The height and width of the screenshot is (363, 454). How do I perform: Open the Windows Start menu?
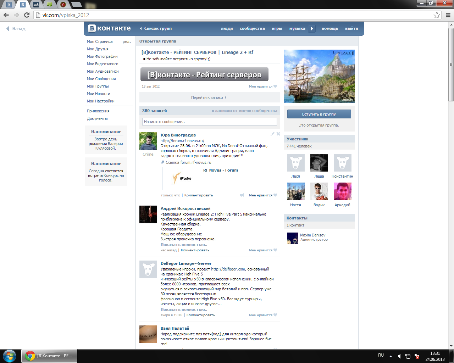coord(9,356)
